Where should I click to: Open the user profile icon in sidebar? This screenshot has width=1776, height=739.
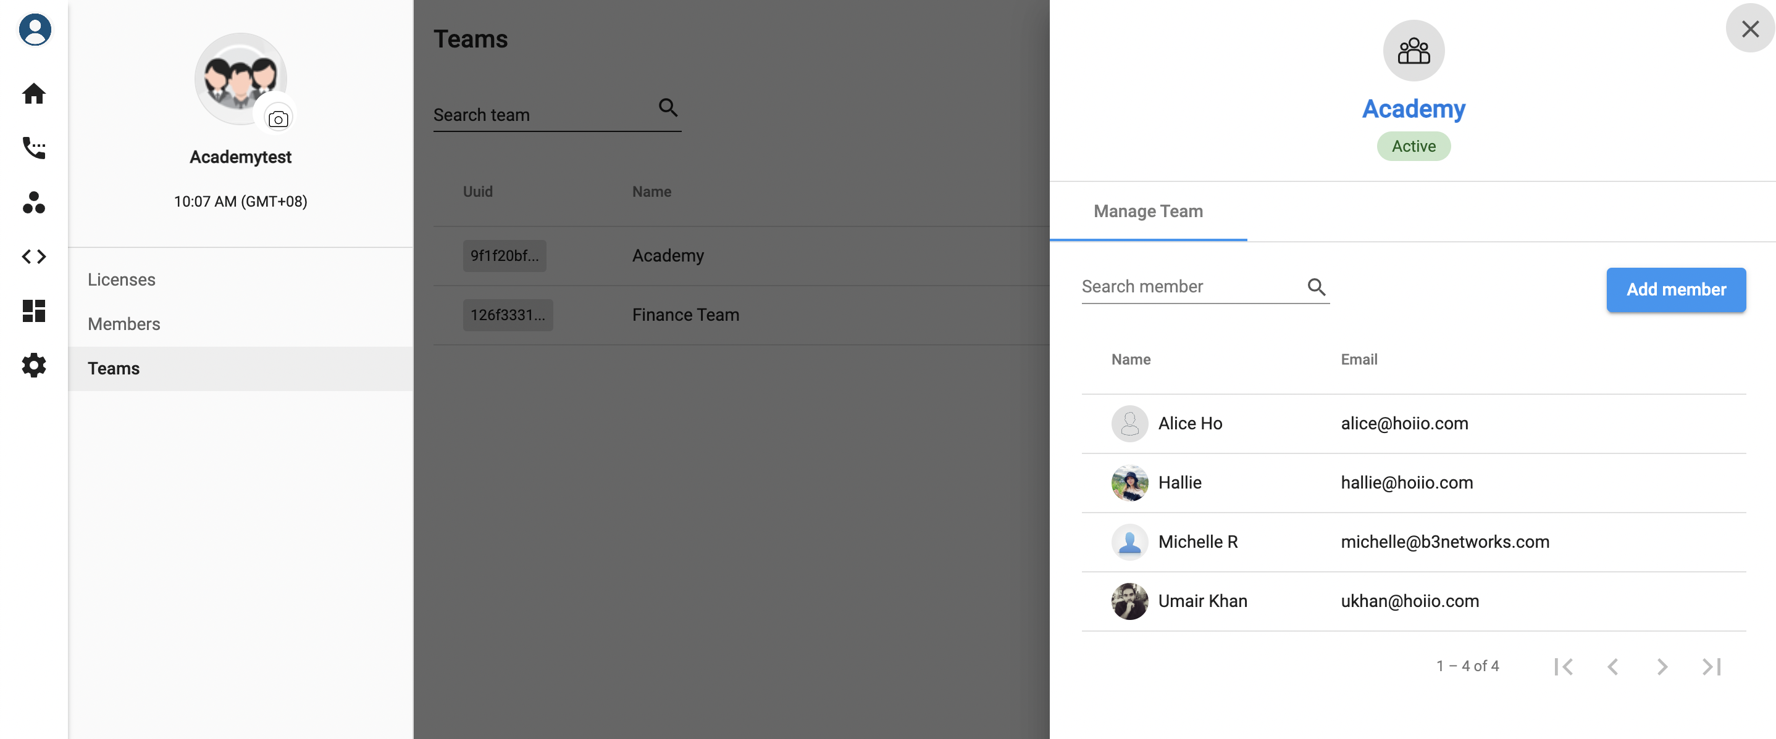35,30
